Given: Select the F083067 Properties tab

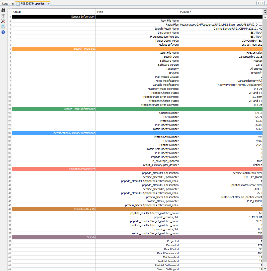Looking at the screenshot, I should point(33,4).
